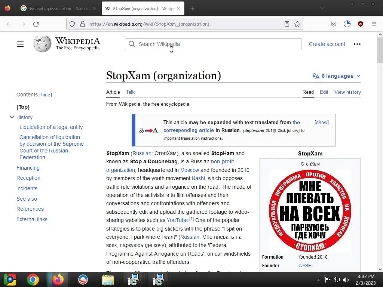Open the list all tabs chevron

pos(322,8)
